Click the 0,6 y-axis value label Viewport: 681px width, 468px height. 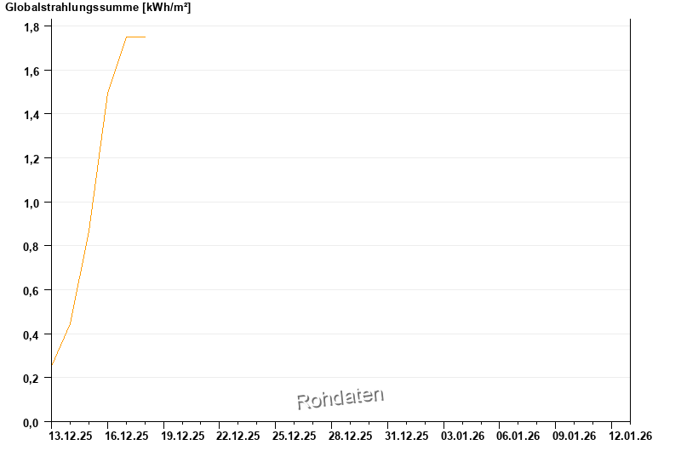coord(31,290)
